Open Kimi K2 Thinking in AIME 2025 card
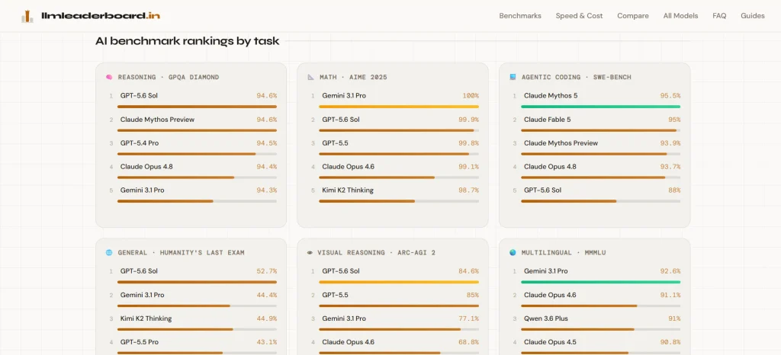 click(x=348, y=190)
